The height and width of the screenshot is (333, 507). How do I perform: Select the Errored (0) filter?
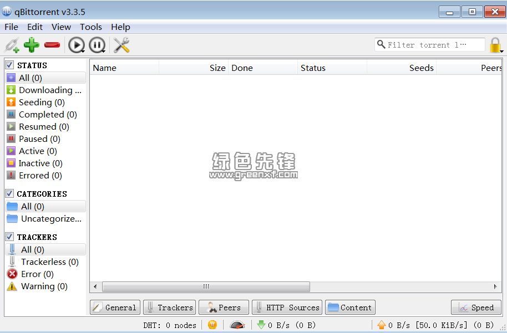pos(45,176)
